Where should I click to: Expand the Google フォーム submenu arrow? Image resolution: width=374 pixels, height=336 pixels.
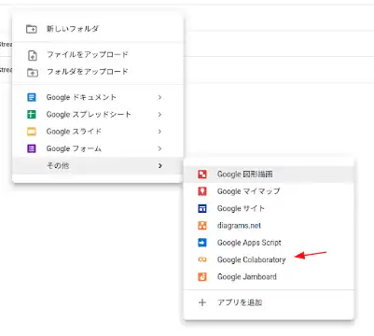[x=159, y=148]
